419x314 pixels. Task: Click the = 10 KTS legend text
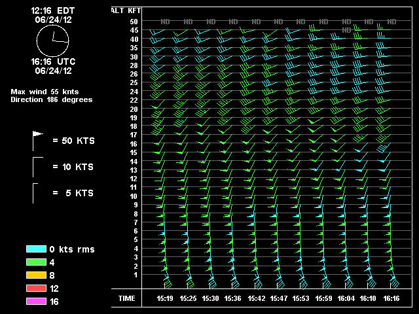coord(73,167)
